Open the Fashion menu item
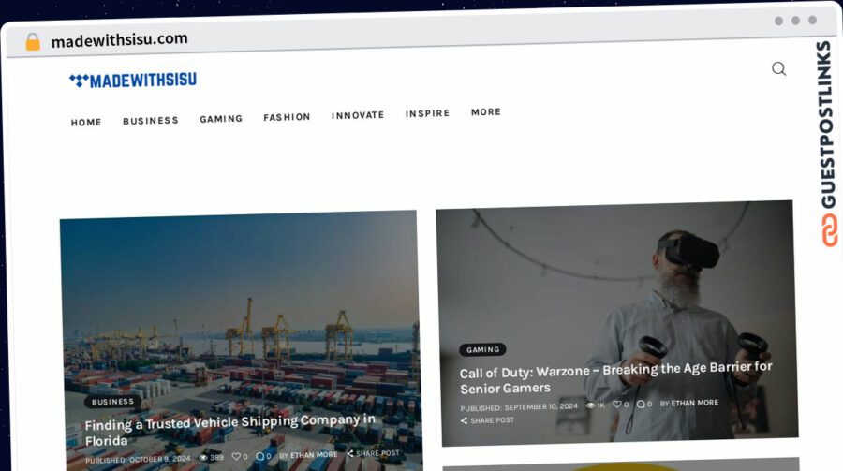Screen dimensions: 843x471 click(287, 117)
